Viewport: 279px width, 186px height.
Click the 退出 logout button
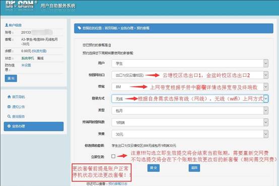11,78
